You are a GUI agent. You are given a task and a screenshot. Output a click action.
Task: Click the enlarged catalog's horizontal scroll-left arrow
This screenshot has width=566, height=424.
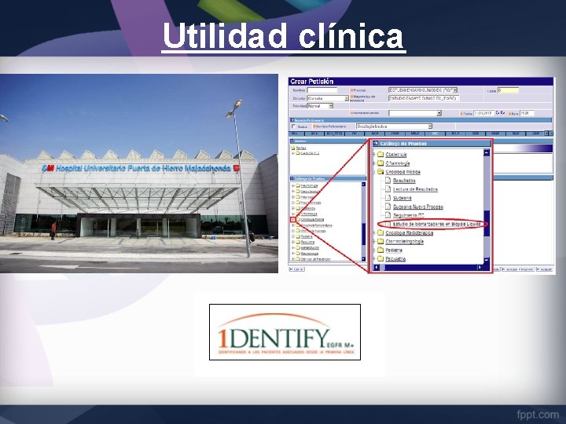point(377,267)
